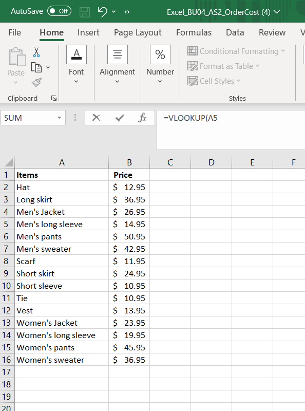Open Insert Function fx icon
This screenshot has width=305, height=411.
142,118
